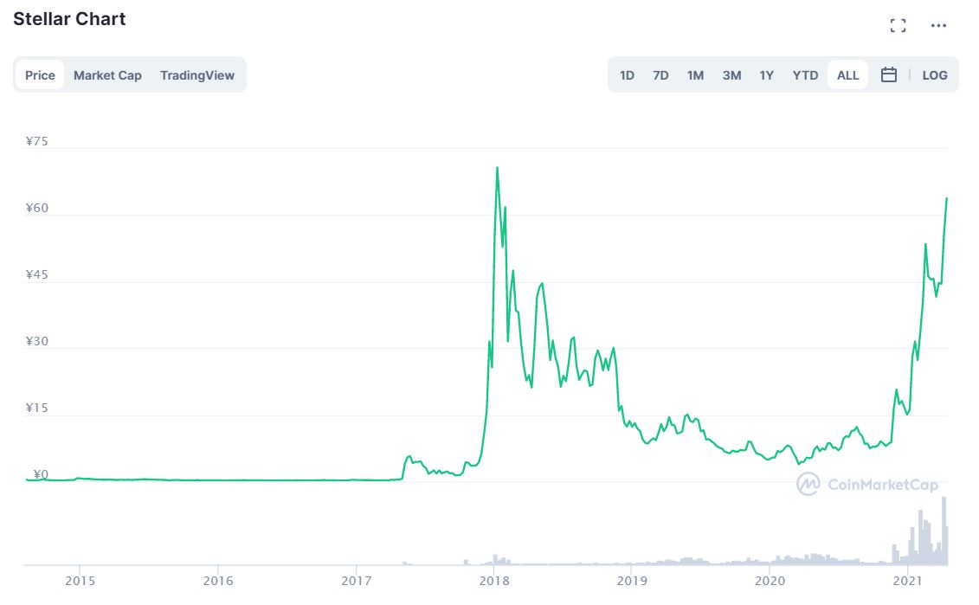
Task: Switch to the Price tab
Action: click(40, 75)
